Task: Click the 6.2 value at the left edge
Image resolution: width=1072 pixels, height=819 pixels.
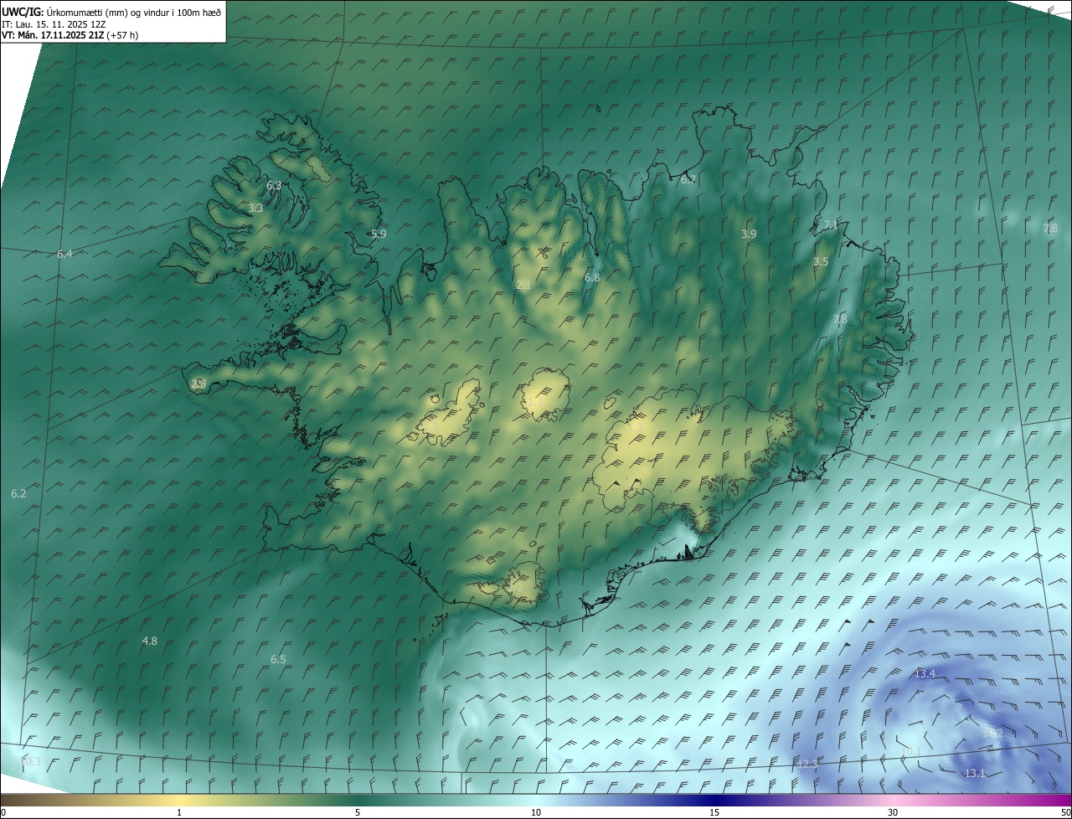Action: click(x=18, y=494)
